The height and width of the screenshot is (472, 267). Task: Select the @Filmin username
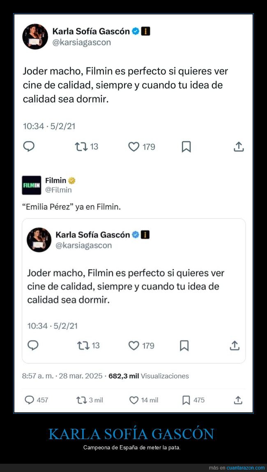(59, 190)
